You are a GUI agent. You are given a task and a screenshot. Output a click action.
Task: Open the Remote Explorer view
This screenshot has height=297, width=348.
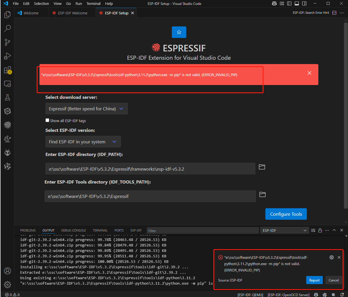(7, 84)
